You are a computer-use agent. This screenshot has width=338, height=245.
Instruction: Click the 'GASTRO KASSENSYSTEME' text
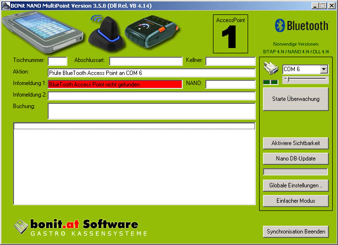click(x=89, y=233)
